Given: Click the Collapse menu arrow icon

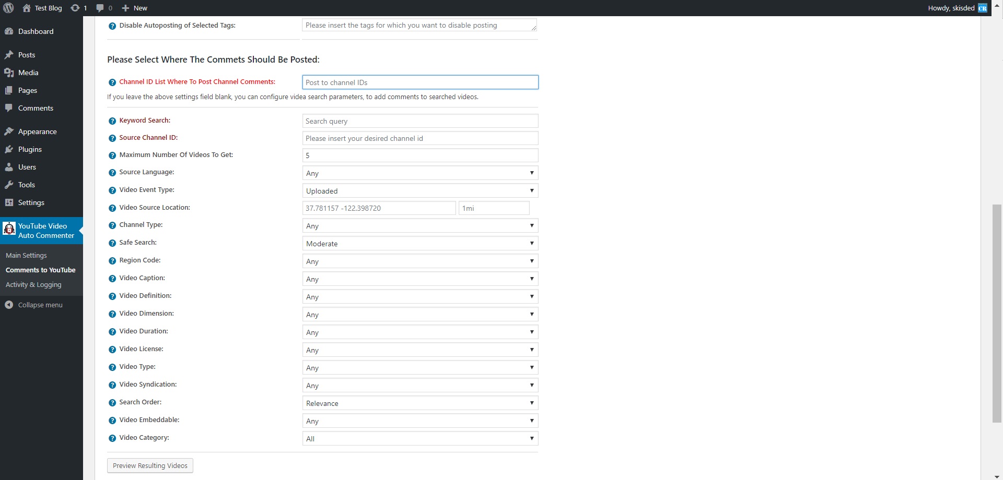Looking at the screenshot, I should [x=9, y=305].
